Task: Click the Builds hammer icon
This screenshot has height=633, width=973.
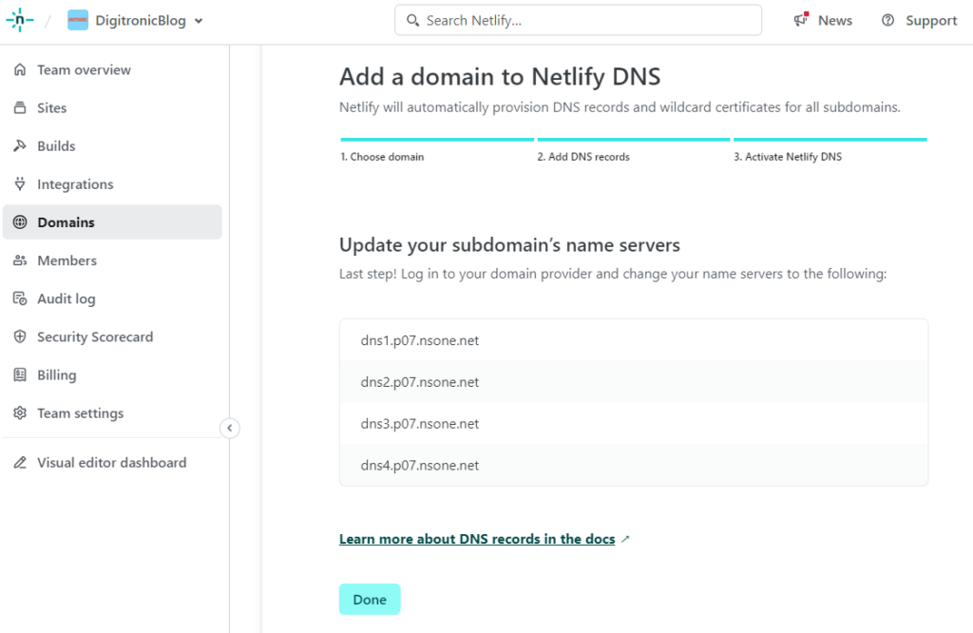Action: pos(20,145)
